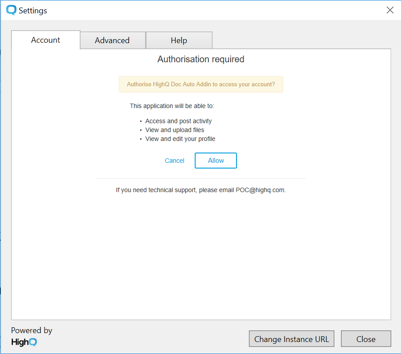This screenshot has width=401, height=354.
Task: Switch to the Advanced tab
Action: coord(113,40)
